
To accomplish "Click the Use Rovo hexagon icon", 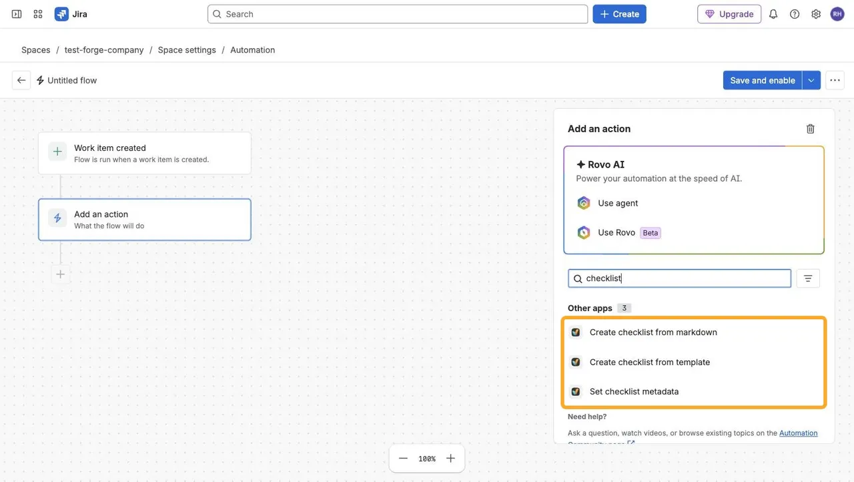I will [584, 232].
